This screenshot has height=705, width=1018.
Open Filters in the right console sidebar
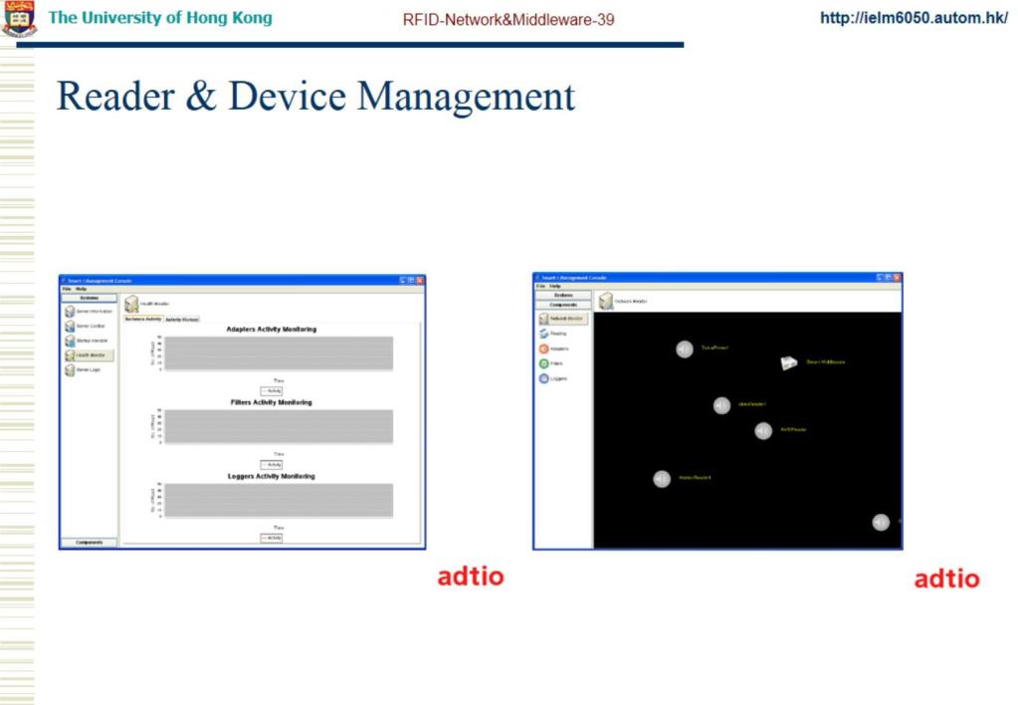551,363
